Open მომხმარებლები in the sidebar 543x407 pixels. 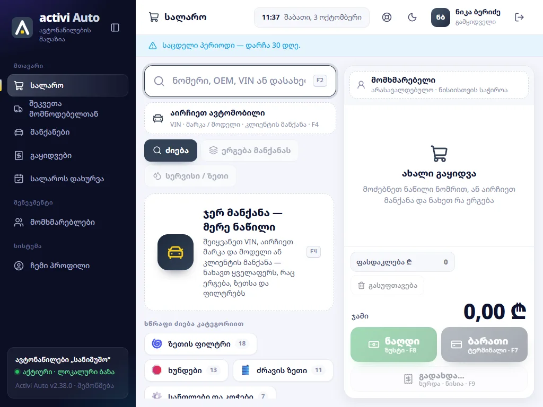click(68, 222)
